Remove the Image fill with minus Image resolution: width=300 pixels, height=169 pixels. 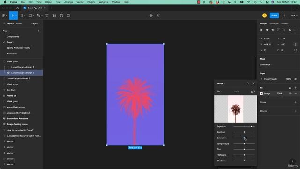(x=296, y=93)
